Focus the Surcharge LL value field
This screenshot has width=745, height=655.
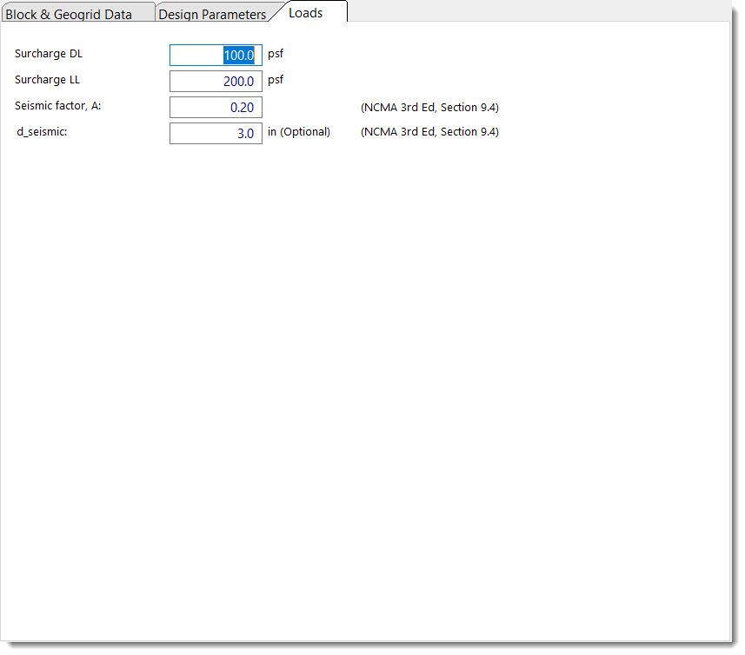216,82
